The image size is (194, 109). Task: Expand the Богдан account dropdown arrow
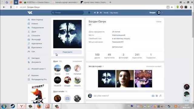[162, 13]
